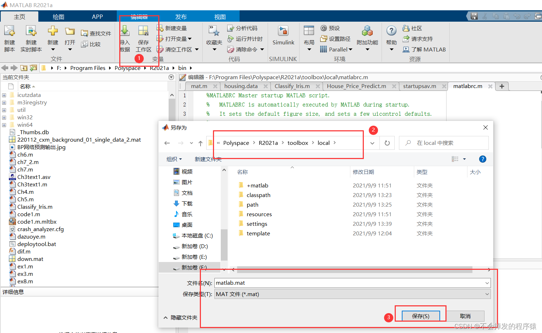
Task: Open the Import Data tool
Action: tap(125, 38)
